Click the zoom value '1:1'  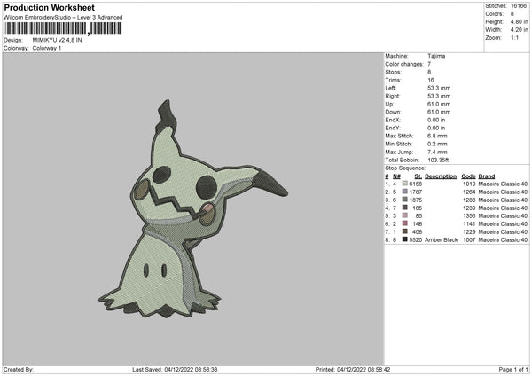click(514, 37)
